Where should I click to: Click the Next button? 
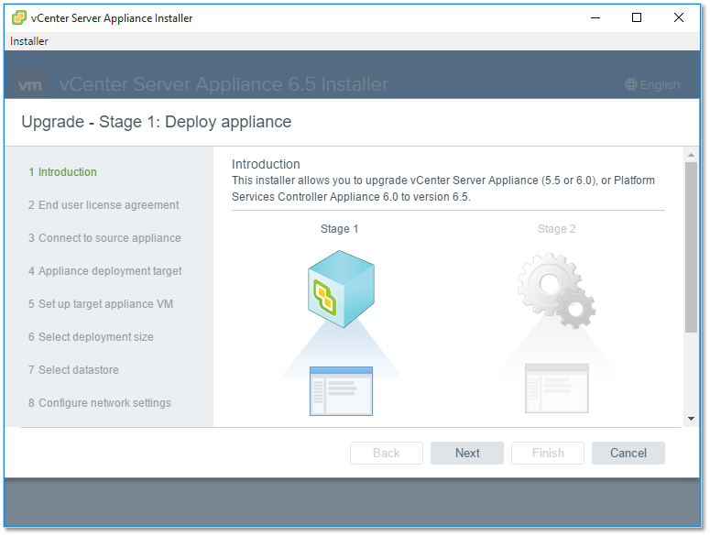[x=467, y=454]
